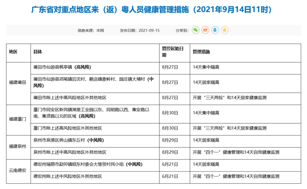Image resolution: width=307 pixels, height=189 pixels.
Task: Click the 管理措施 column header
Action: 201,52
